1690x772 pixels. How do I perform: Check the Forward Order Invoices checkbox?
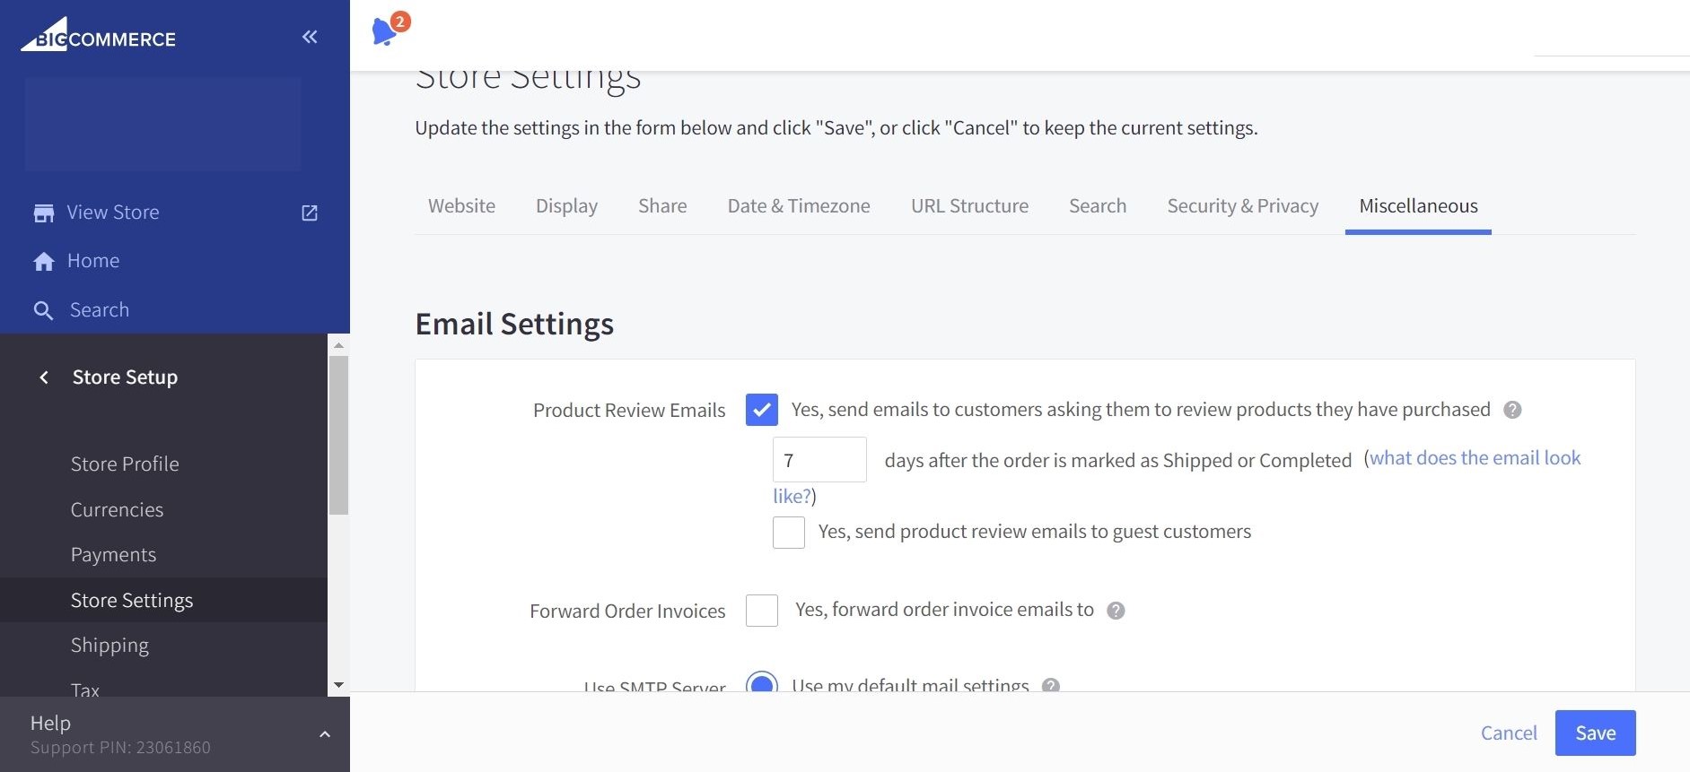point(761,611)
